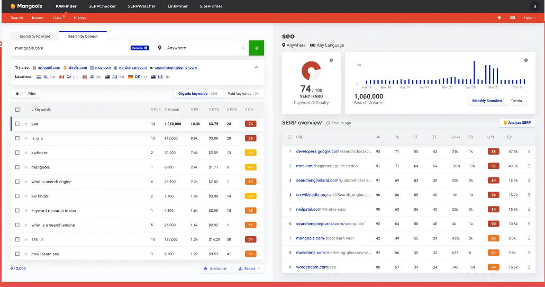
Task: Open Keyword Difficulty info icon
Action: tap(331, 60)
